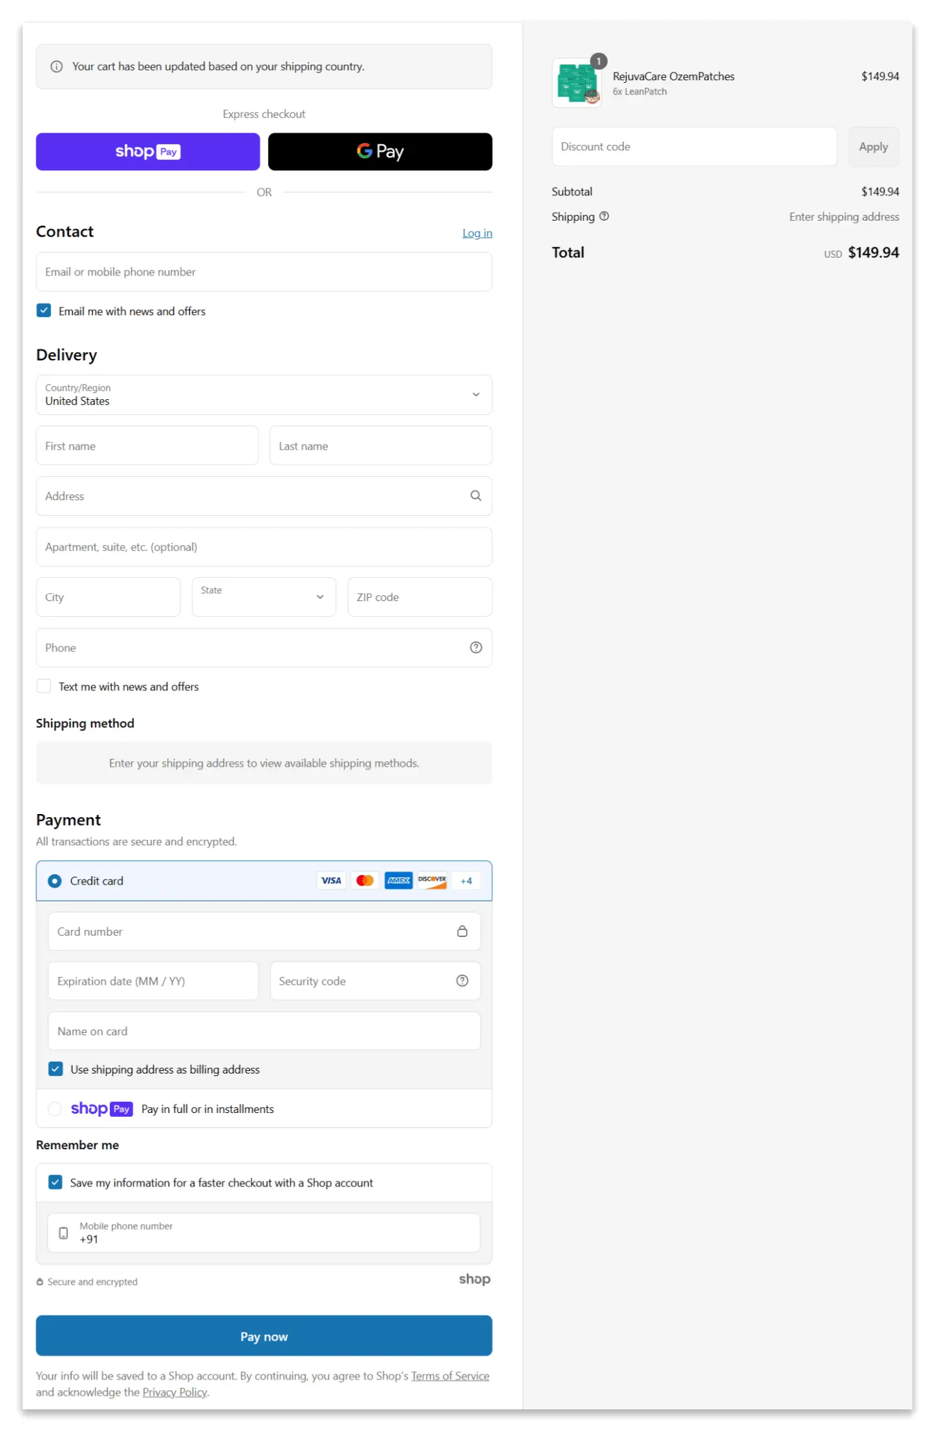The image size is (935, 1432).
Task: Uncheck Save my information for faster checkout
Action: coord(56,1182)
